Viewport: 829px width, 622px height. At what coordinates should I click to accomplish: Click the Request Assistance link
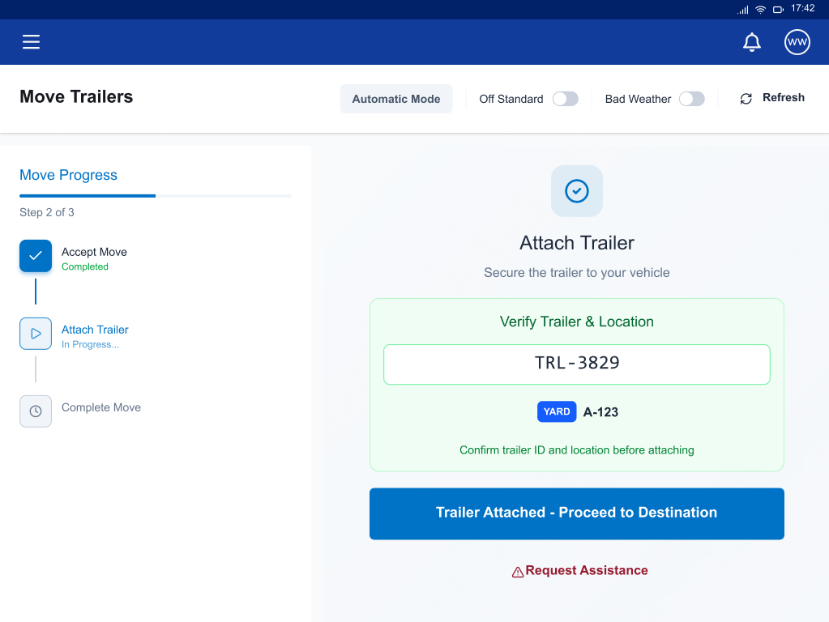(x=579, y=571)
